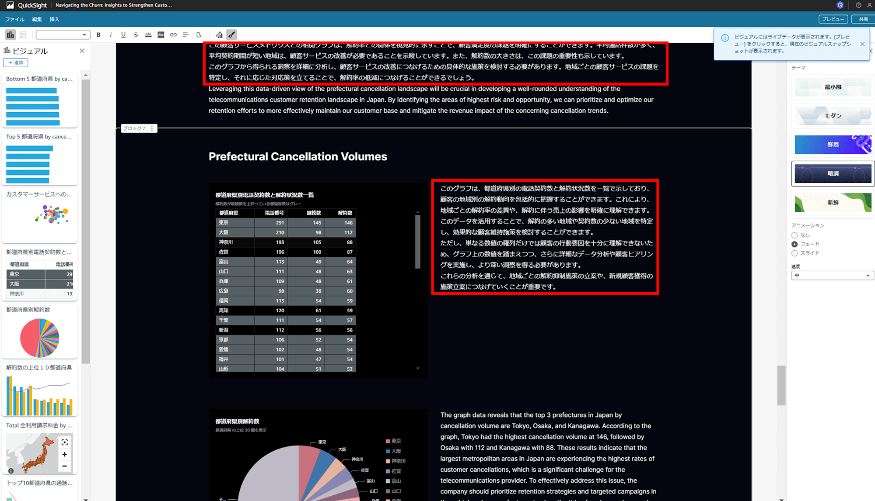Click the table visual's vertical scrollbar
Screen dimensions: 875x501
tap(418, 242)
